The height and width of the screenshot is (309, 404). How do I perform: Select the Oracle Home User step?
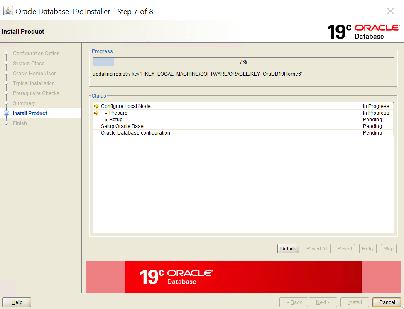34,74
